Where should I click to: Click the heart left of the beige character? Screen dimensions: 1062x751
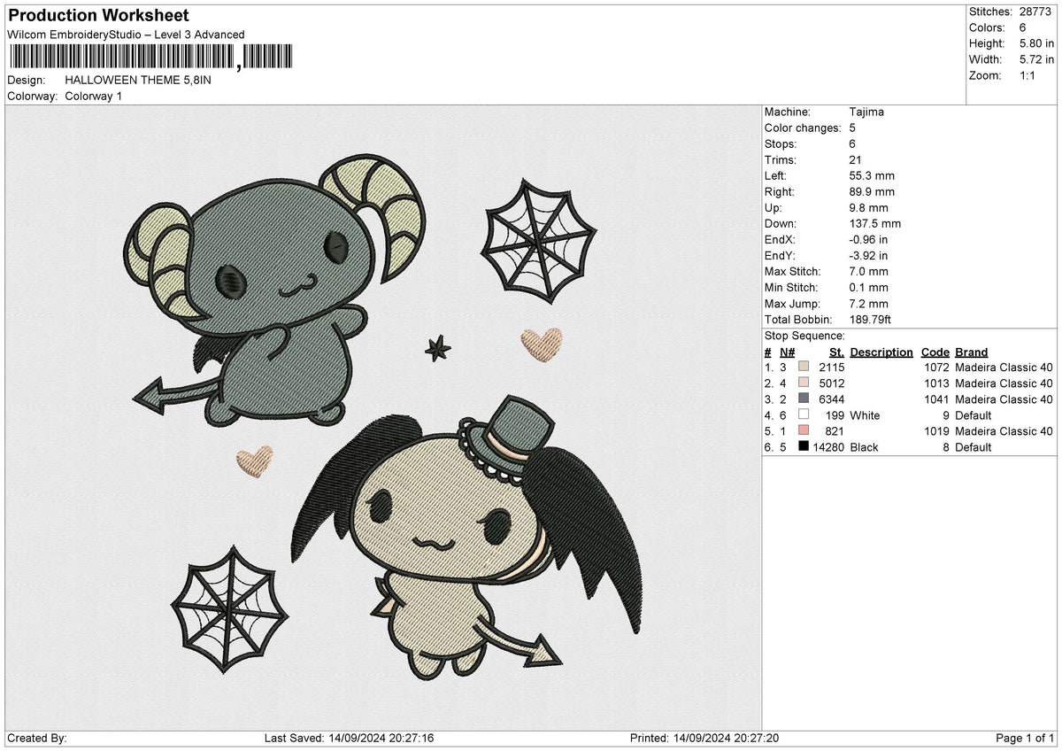tap(255, 461)
